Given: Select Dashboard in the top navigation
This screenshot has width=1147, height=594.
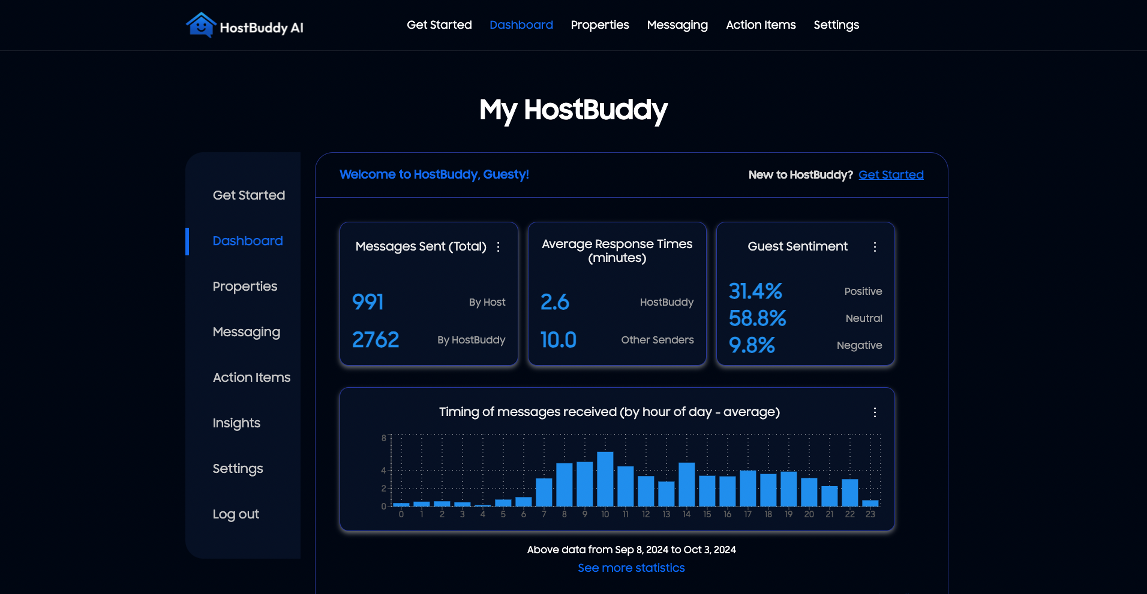Looking at the screenshot, I should click(x=521, y=25).
